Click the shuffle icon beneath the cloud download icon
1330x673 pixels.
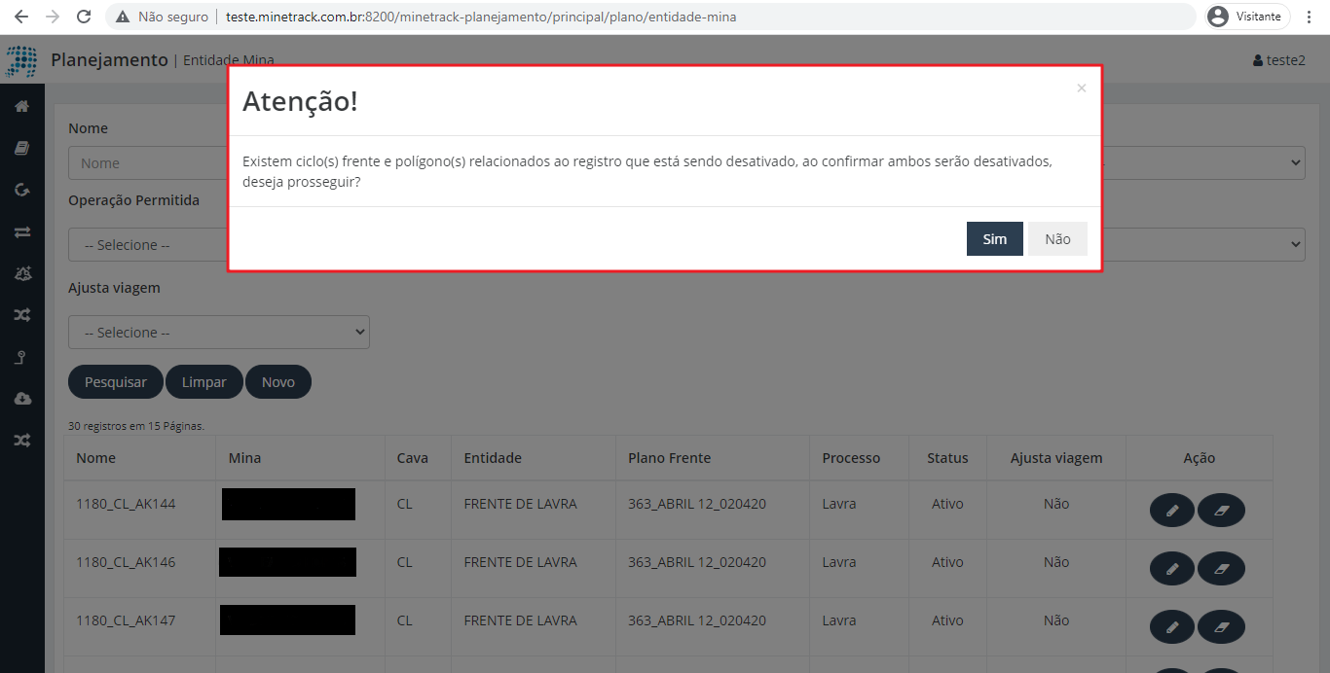21,441
